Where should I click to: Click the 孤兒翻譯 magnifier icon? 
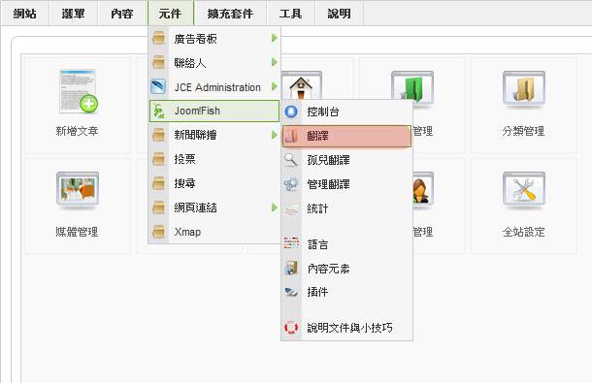(x=291, y=160)
